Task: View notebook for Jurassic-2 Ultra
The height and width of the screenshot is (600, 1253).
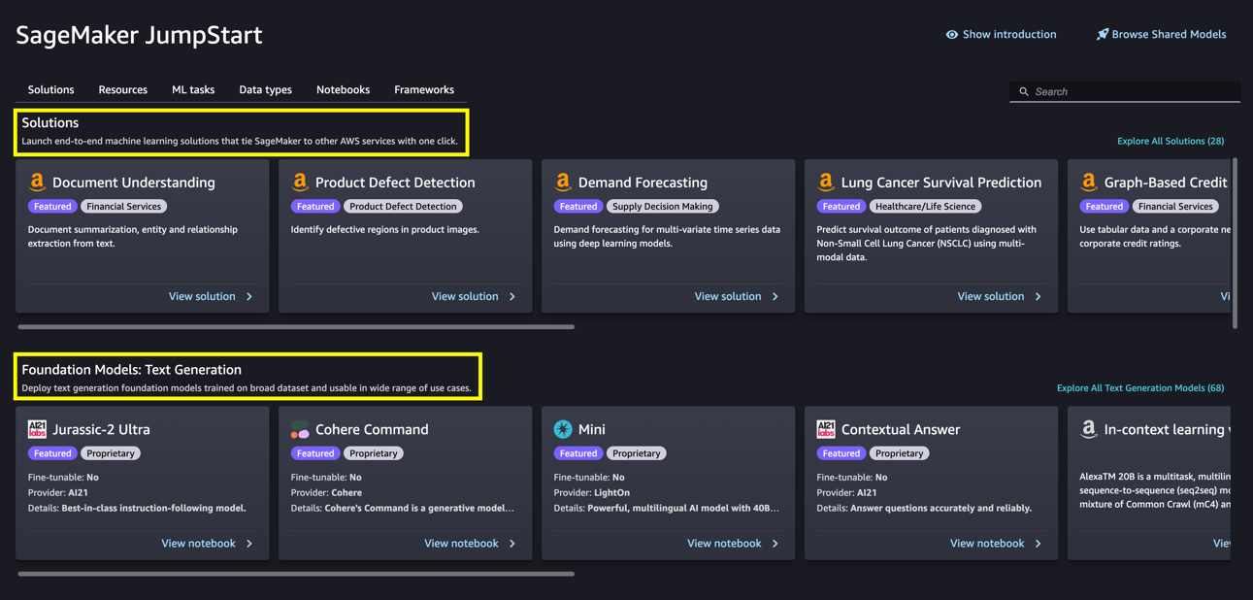Action: click(x=207, y=544)
